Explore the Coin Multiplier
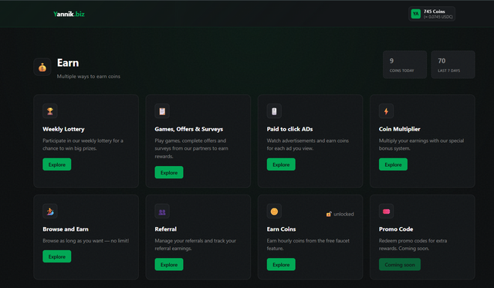This screenshot has height=288, width=494. pos(393,164)
